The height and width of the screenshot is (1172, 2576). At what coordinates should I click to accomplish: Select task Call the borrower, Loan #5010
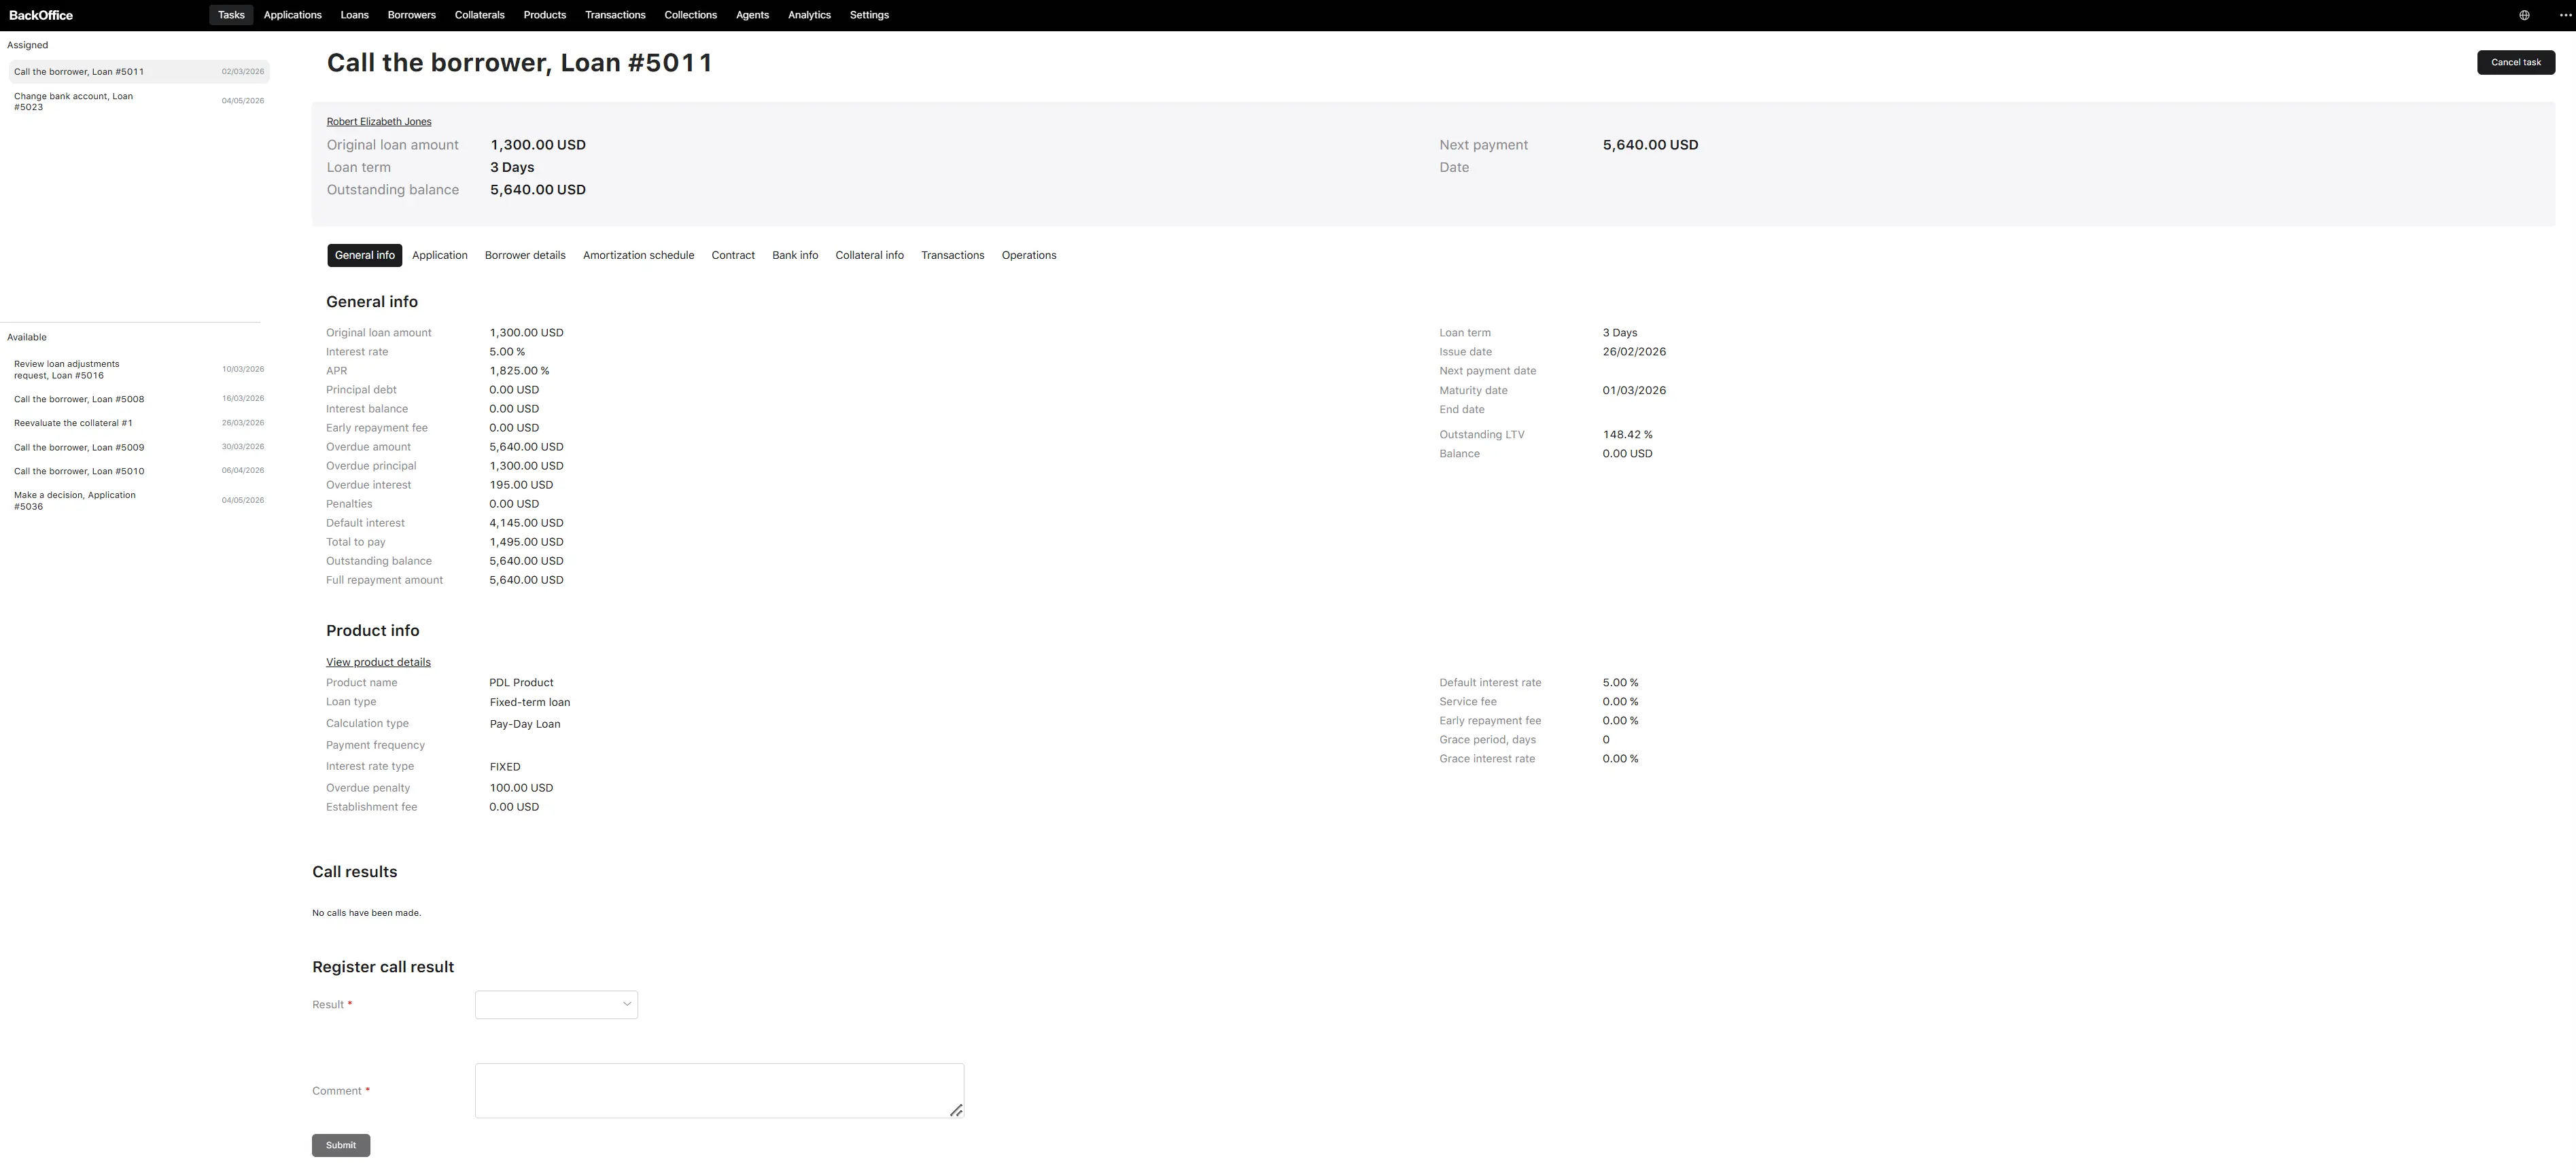coord(139,471)
